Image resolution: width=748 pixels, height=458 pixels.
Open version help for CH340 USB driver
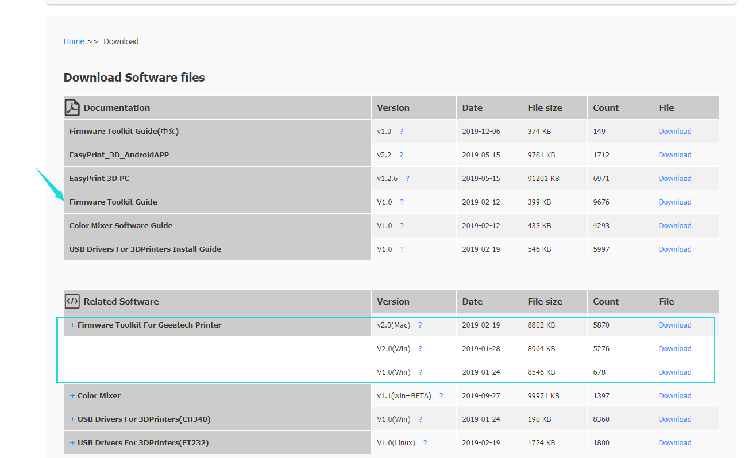420,419
